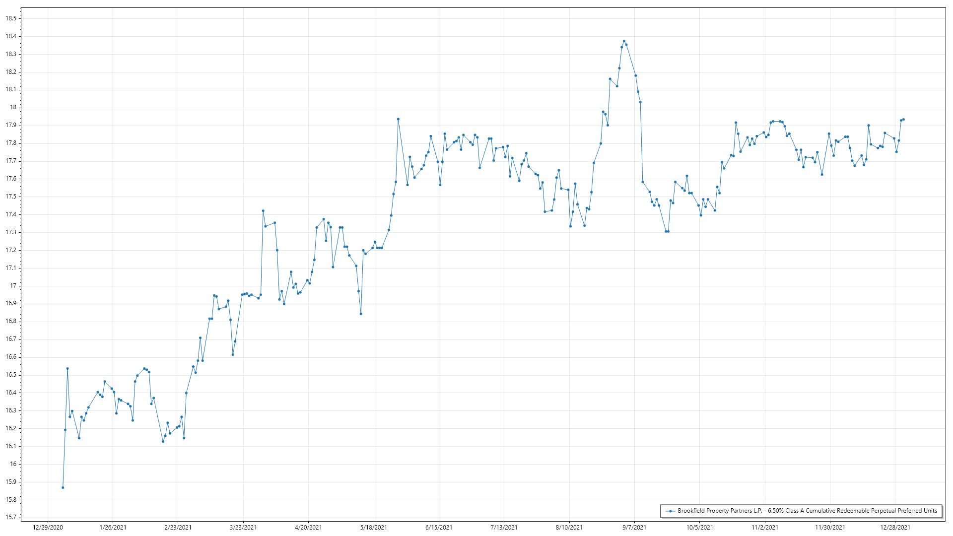The width and height of the screenshot is (953, 536).
Task: Click the highest data point near 18.4
Action: [x=624, y=41]
